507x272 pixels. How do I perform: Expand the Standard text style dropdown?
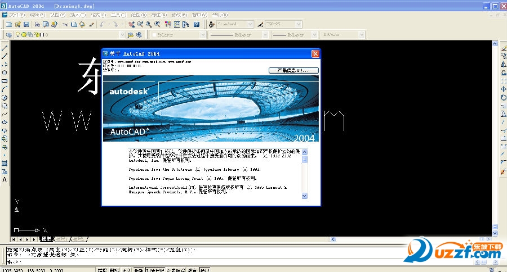pyautogui.click(x=250, y=24)
